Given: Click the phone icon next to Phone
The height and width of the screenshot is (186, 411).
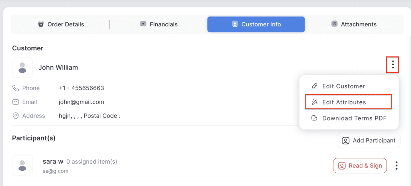Looking at the screenshot, I should point(16,88).
